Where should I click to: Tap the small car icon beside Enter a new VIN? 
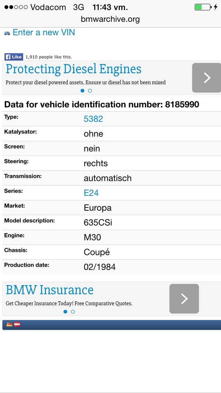7,33
